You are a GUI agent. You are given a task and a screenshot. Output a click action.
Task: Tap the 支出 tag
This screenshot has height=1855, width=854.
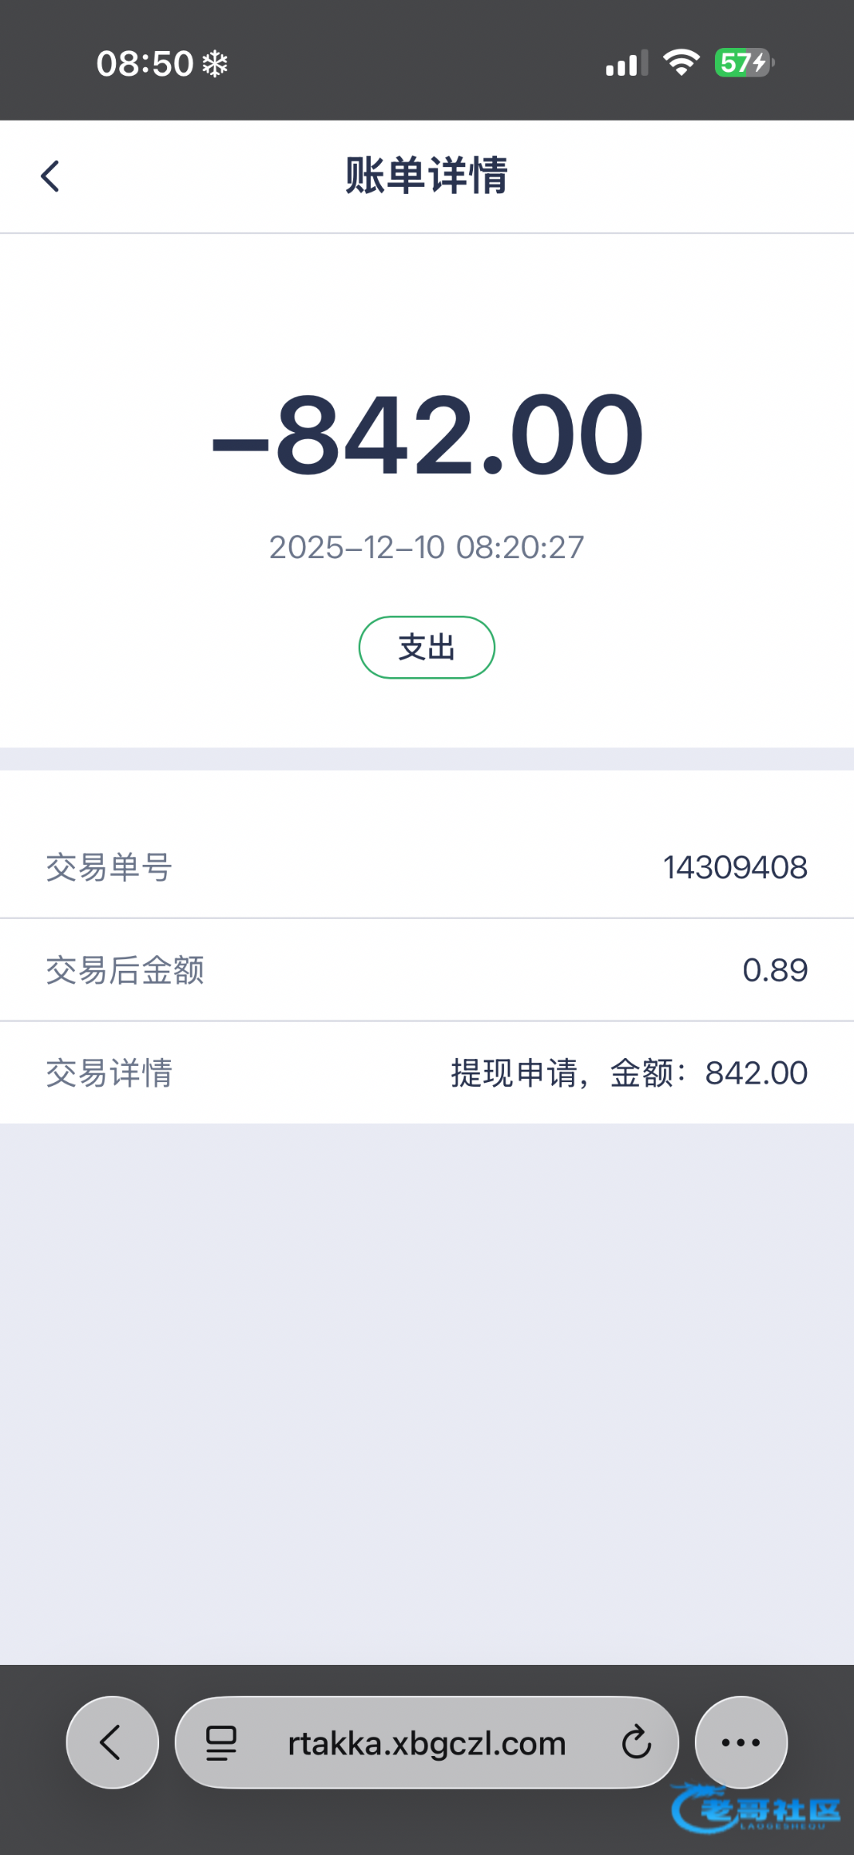427,647
